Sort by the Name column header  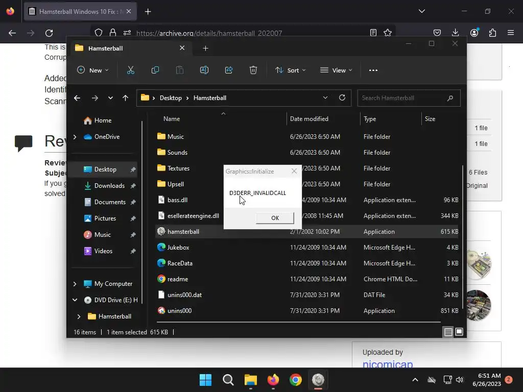pyautogui.click(x=172, y=118)
